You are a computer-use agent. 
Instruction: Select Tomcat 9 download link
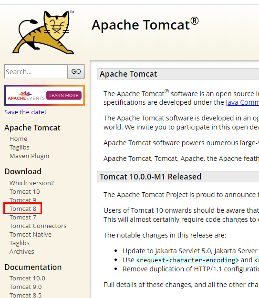point(23,200)
